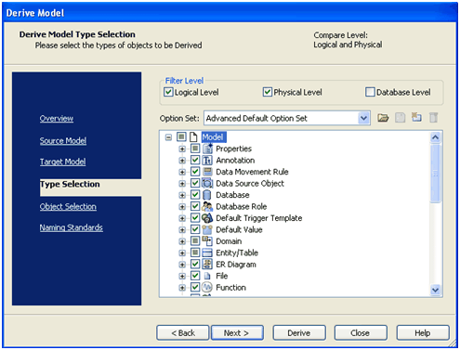Viewport: 460px width, 350px height.
Task: Click the Model document icon
Action: [x=193, y=136]
